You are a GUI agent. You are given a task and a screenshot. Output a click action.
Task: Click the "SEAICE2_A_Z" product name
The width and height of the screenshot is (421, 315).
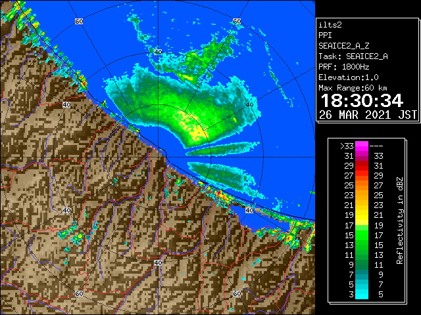tap(344, 46)
